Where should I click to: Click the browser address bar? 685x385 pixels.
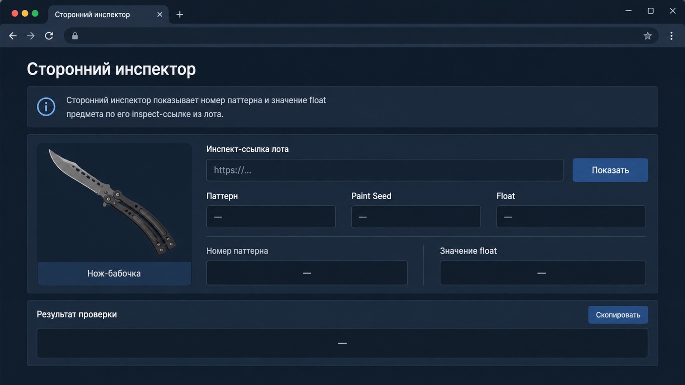(x=361, y=36)
